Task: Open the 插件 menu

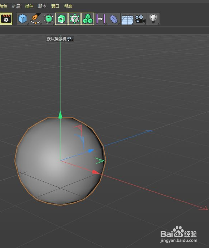Action: [29, 6]
